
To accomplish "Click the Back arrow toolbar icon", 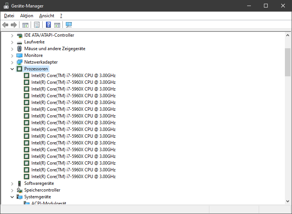I will pos(5,25).
